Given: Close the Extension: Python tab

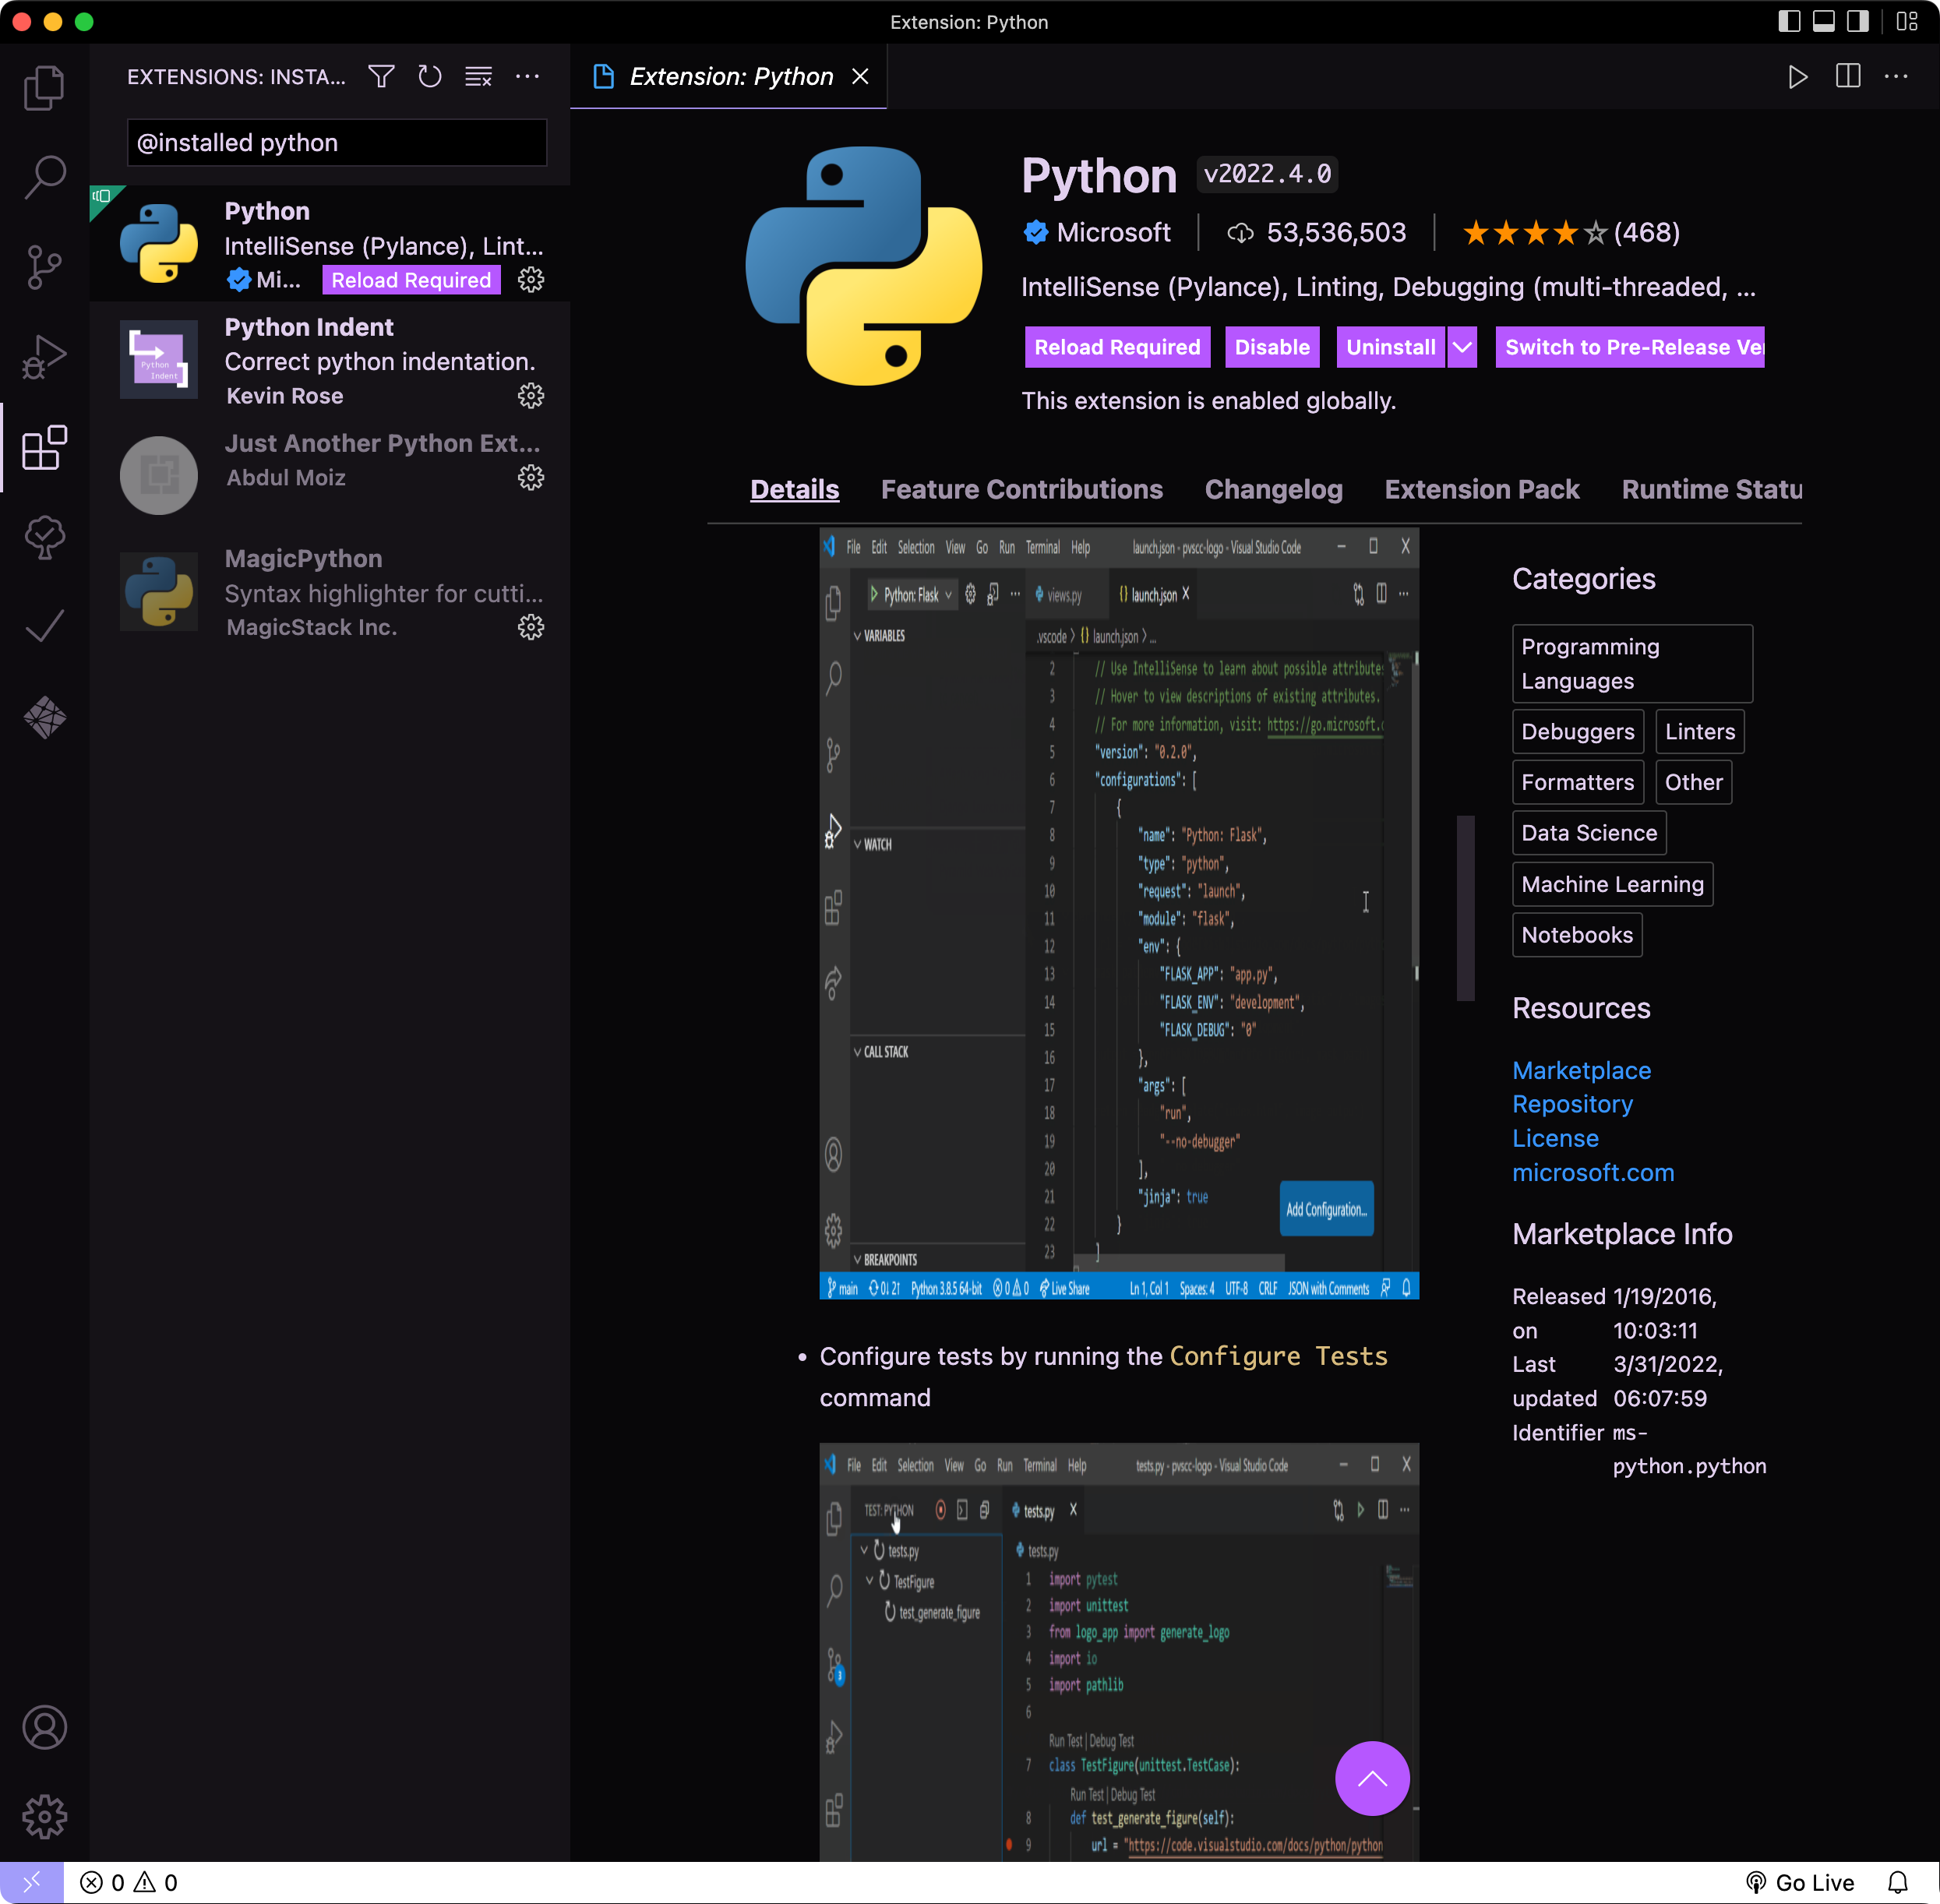Looking at the screenshot, I should point(860,76).
